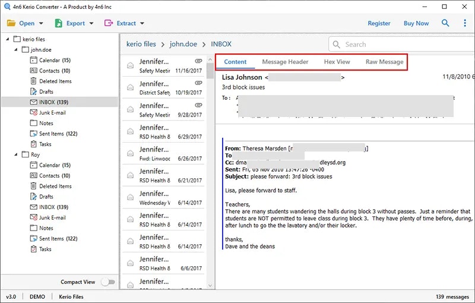Open Jennifer RSD Health email 6/21/2017
Image resolution: width=475 pixels, height=303 pixels.
point(164,175)
